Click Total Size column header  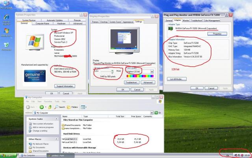(x=117, y=117)
